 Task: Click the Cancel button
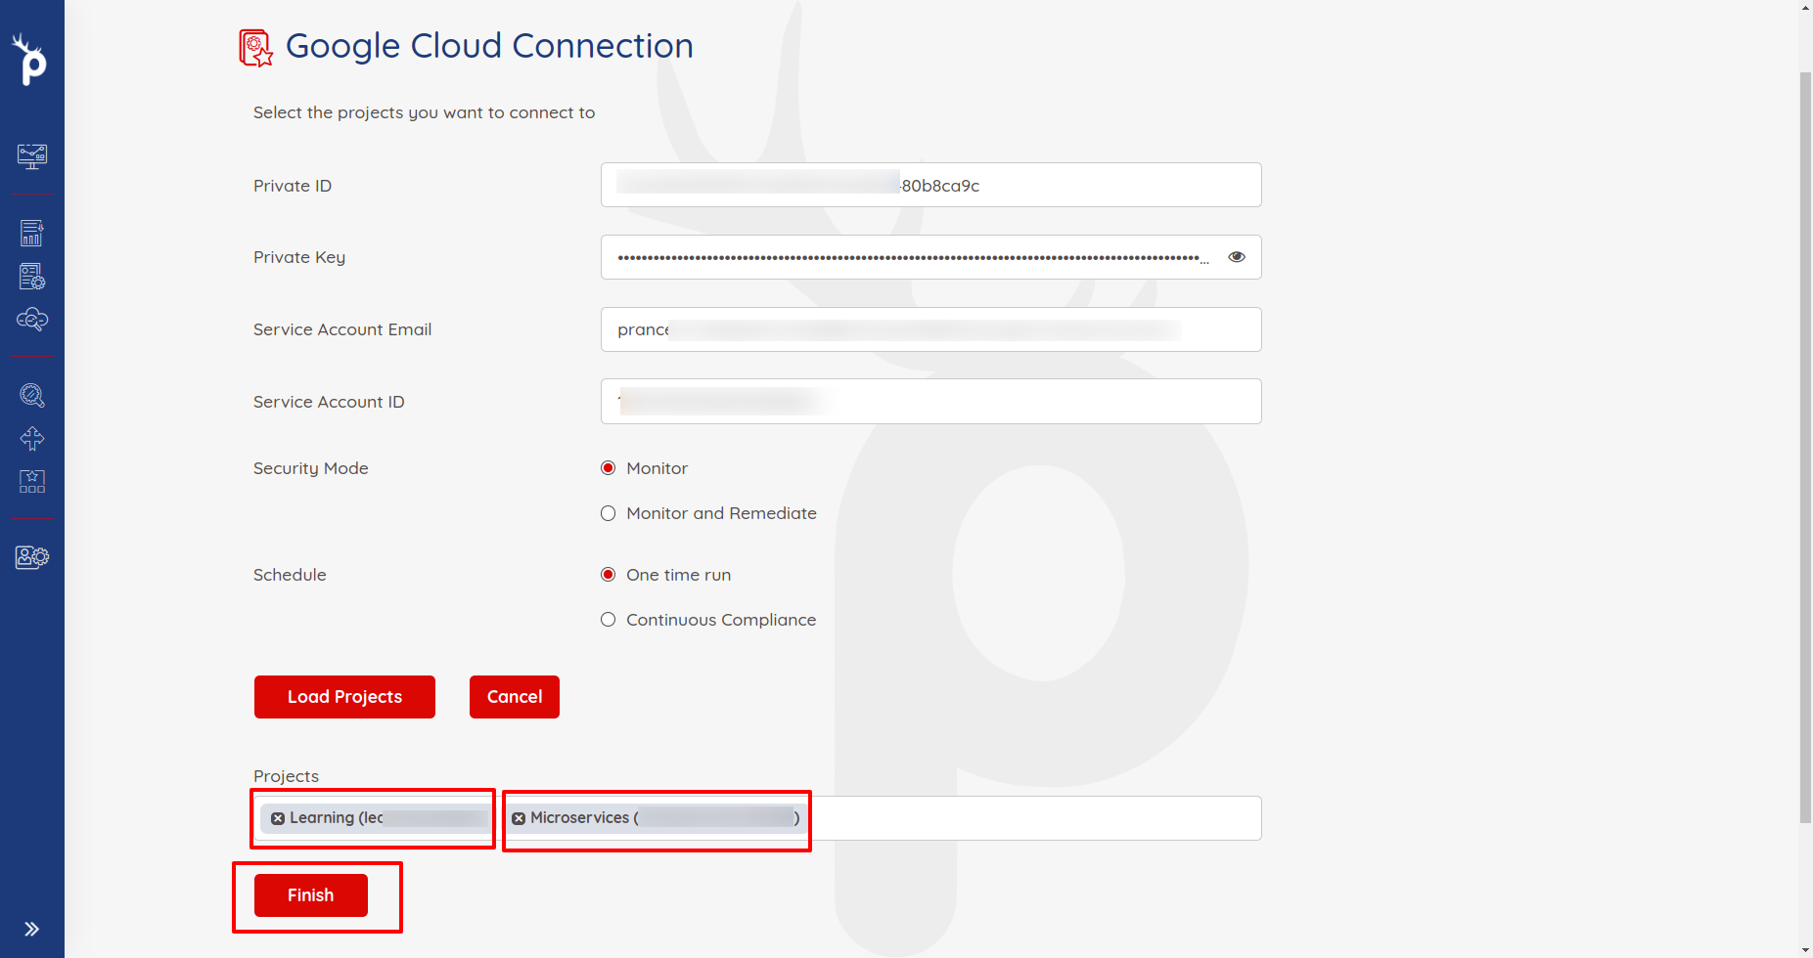[x=515, y=697]
